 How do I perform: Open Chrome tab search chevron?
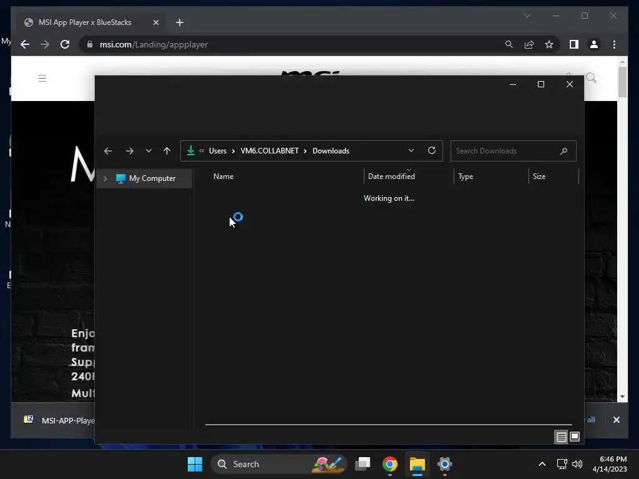coord(527,16)
